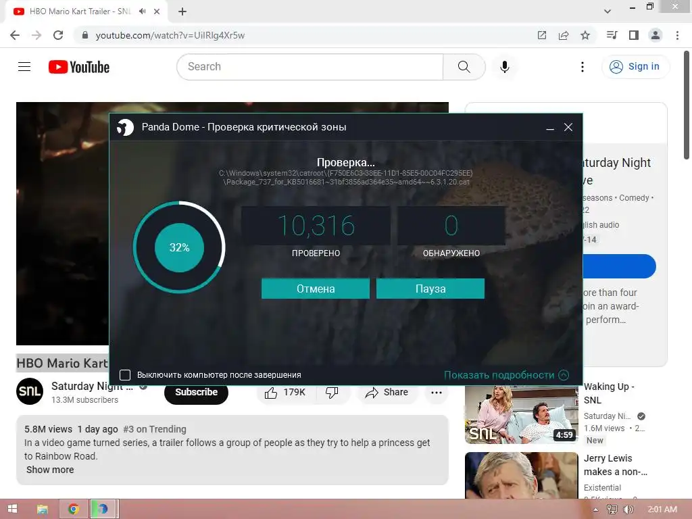Subscribe to Saturday Night Live channel
692x519 pixels.
[x=197, y=392]
